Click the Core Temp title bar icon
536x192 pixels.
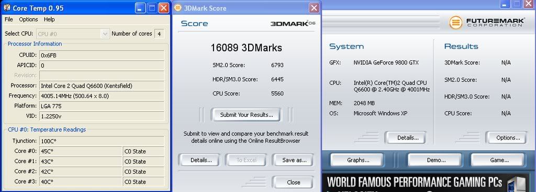(7, 8)
